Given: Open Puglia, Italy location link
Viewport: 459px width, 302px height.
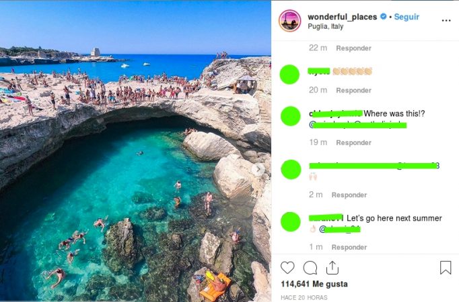Looking at the screenshot, I should 326,26.
